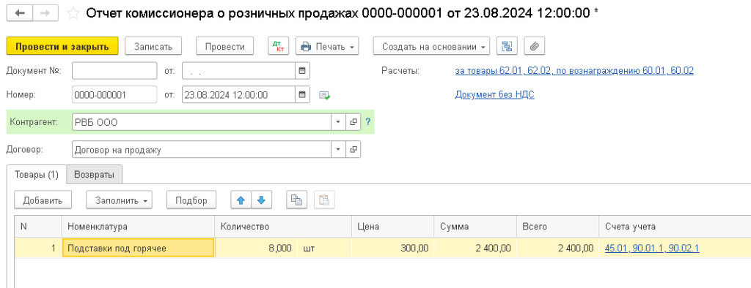Open the document structure (related documents) icon
The width and height of the screenshot is (751, 288).
pyautogui.click(x=507, y=46)
